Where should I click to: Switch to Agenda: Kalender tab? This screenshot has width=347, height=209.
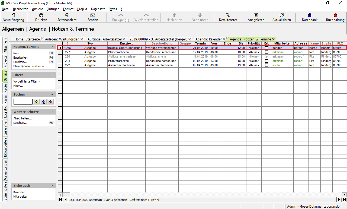point(208,39)
